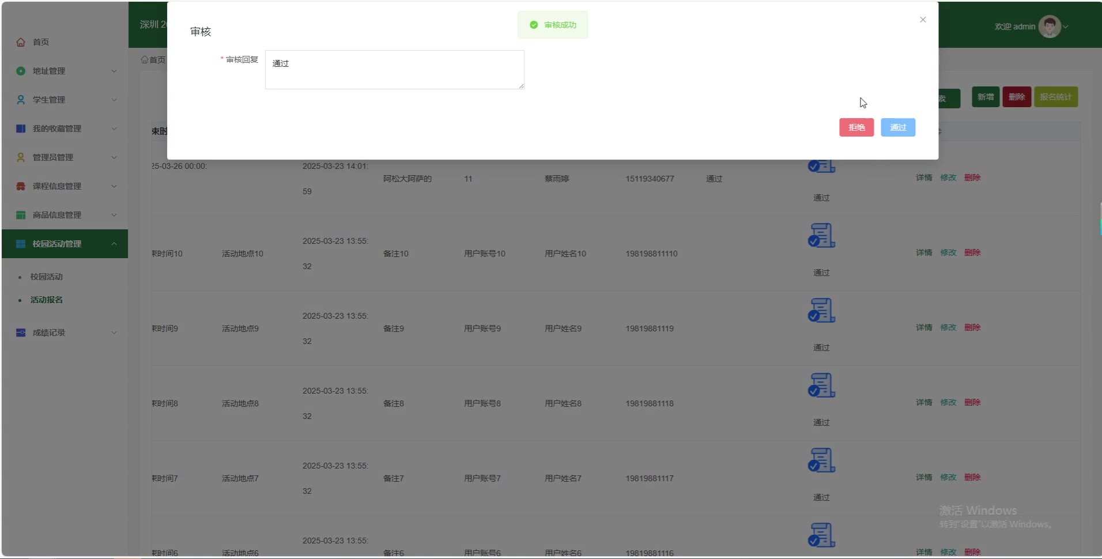Click the audit icon in the 用户姓名6 row
1102x559 pixels.
tap(821, 535)
